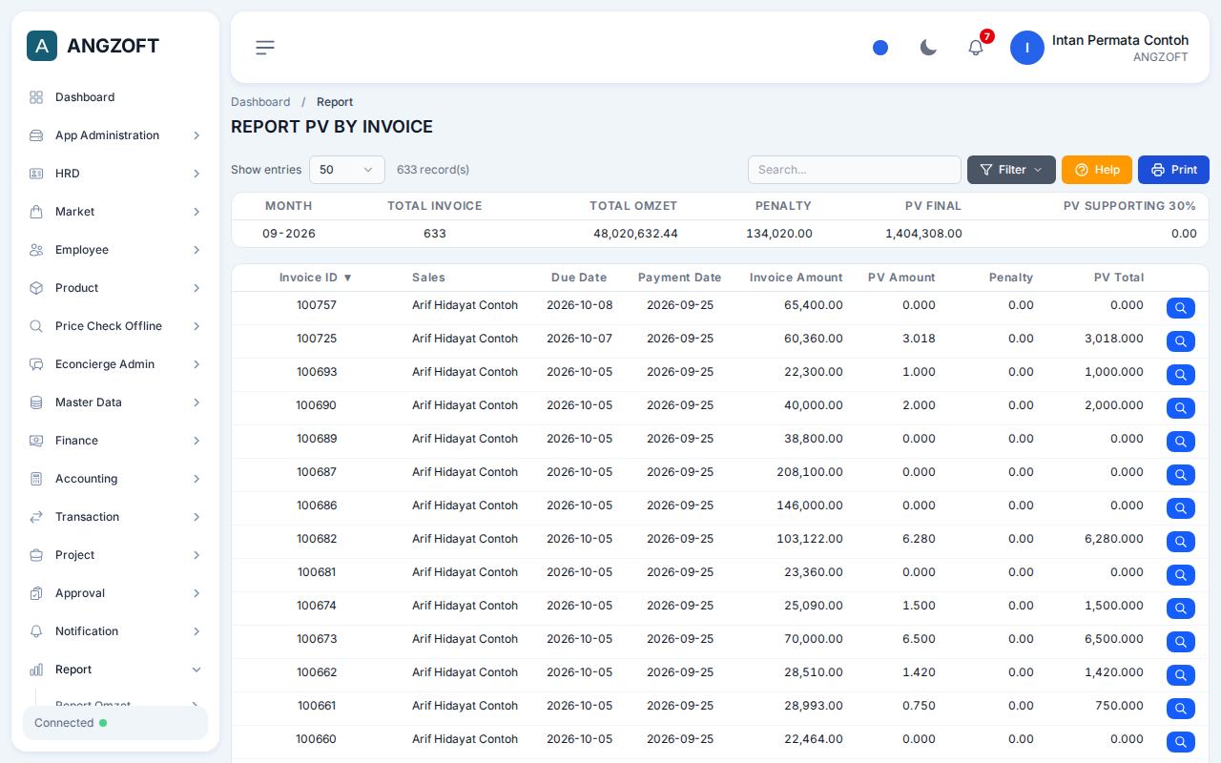Open Intan Permata Contoh user avatar
This screenshot has width=1221, height=763.
[1027, 48]
